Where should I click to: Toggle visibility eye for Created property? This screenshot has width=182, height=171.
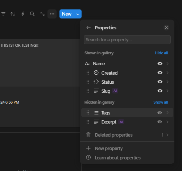160,72
